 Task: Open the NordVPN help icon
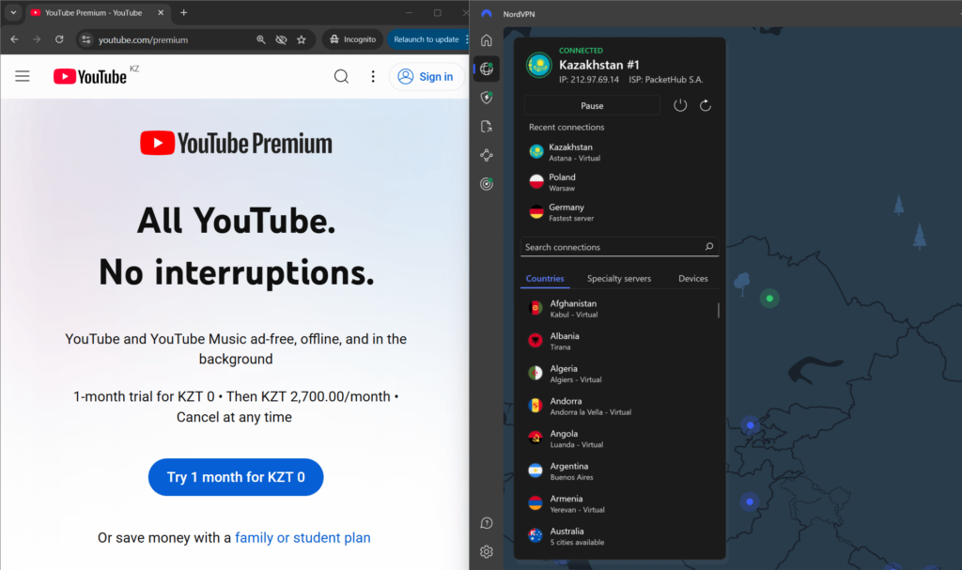click(487, 523)
